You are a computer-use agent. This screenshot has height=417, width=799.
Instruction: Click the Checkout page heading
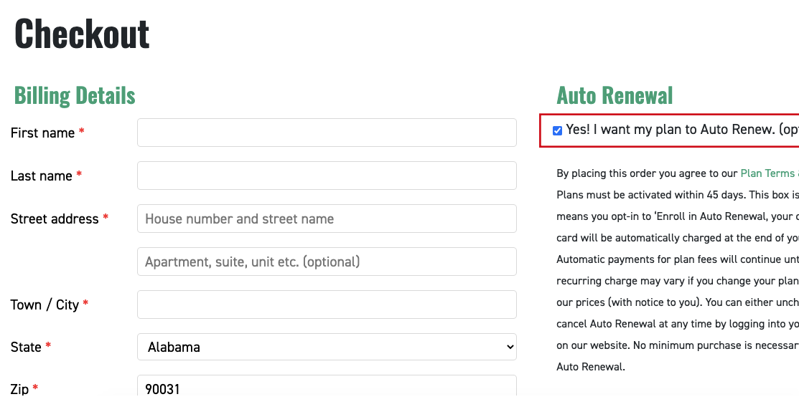(82, 34)
